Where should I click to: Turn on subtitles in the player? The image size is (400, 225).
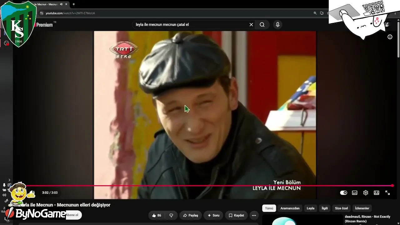coord(355,193)
